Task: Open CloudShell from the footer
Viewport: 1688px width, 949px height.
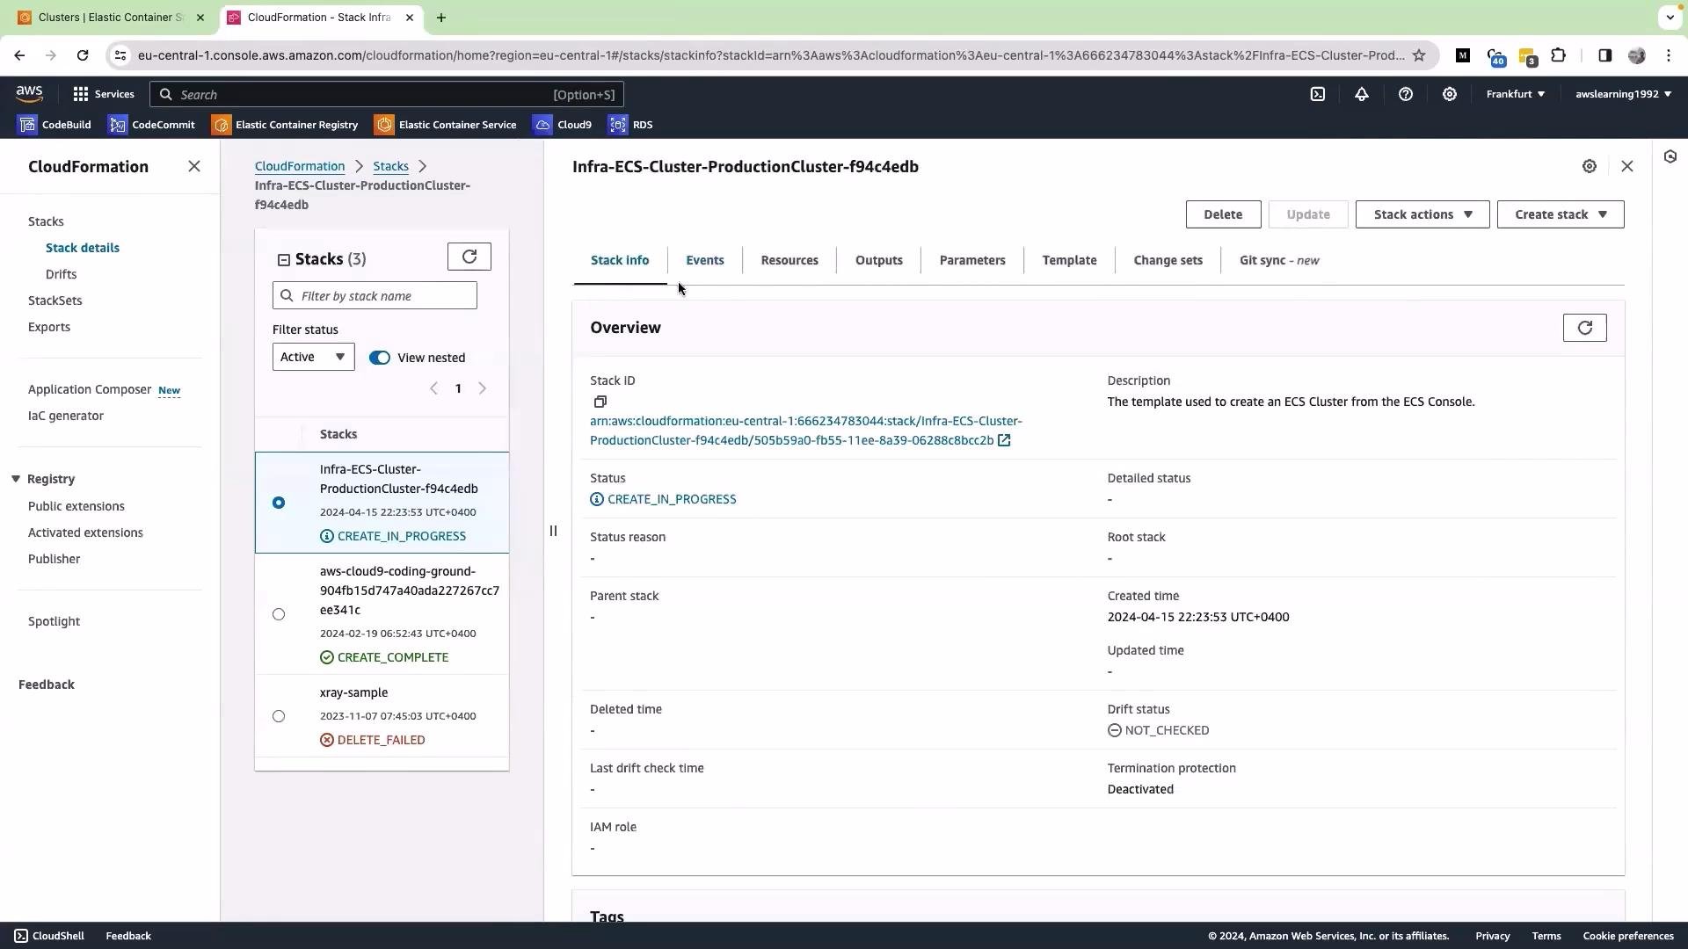Action: tap(49, 936)
